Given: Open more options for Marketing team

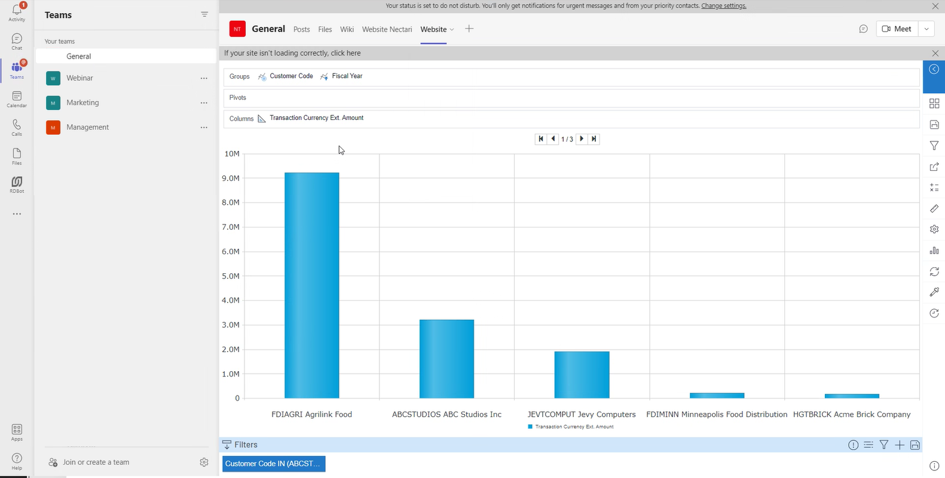Looking at the screenshot, I should 204,103.
